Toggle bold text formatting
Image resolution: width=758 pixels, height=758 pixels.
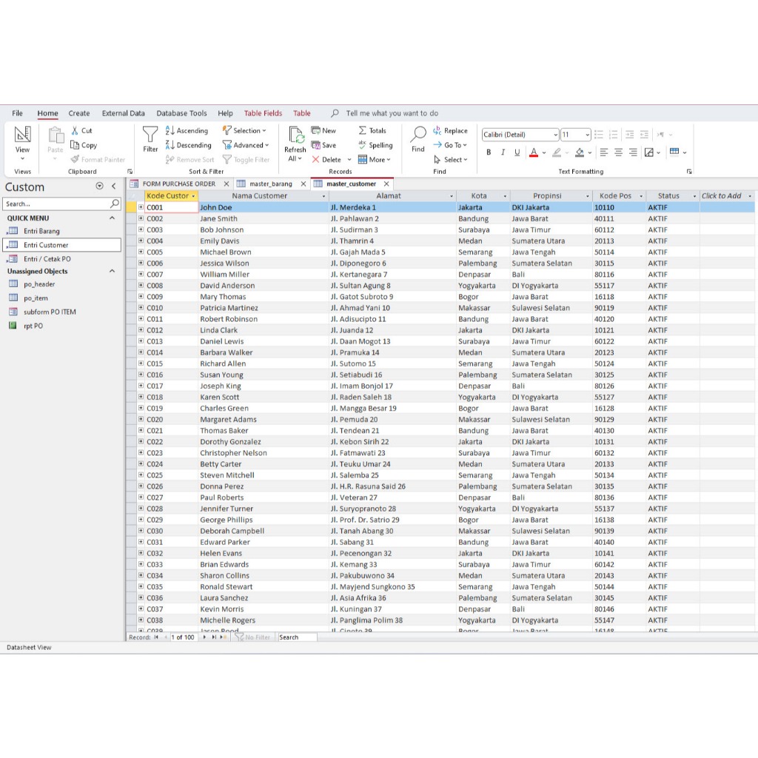[489, 152]
